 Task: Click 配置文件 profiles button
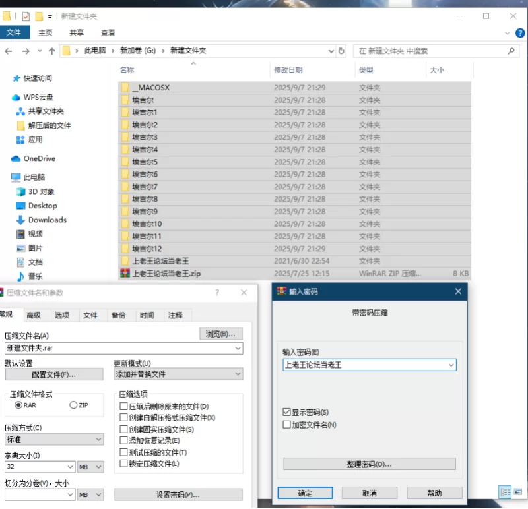tap(54, 374)
